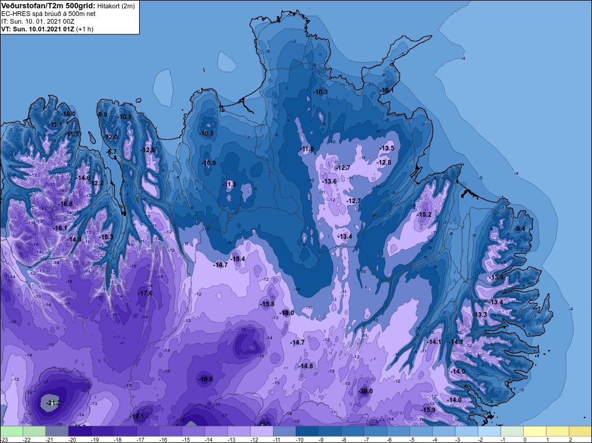Click the legend swatch labeled -6
Image resolution: width=592 pixels, height=443 pixels.
point(398,431)
